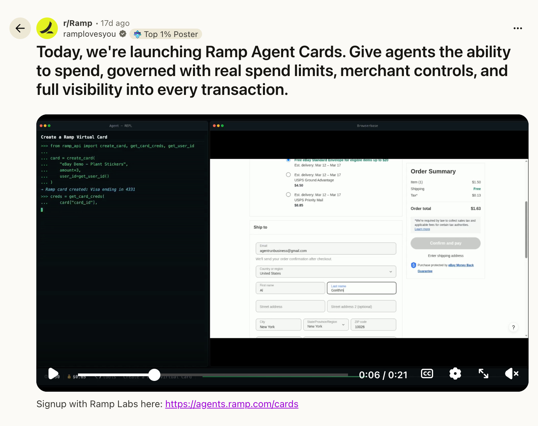Screen dimensions: 538x426
Task: Click the First name field
Action: 290,288
